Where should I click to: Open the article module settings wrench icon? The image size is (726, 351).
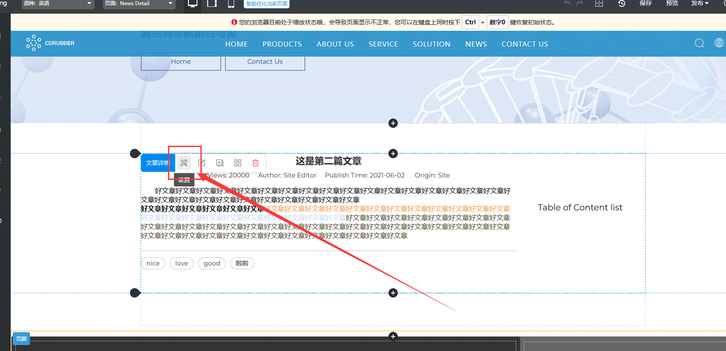click(184, 163)
